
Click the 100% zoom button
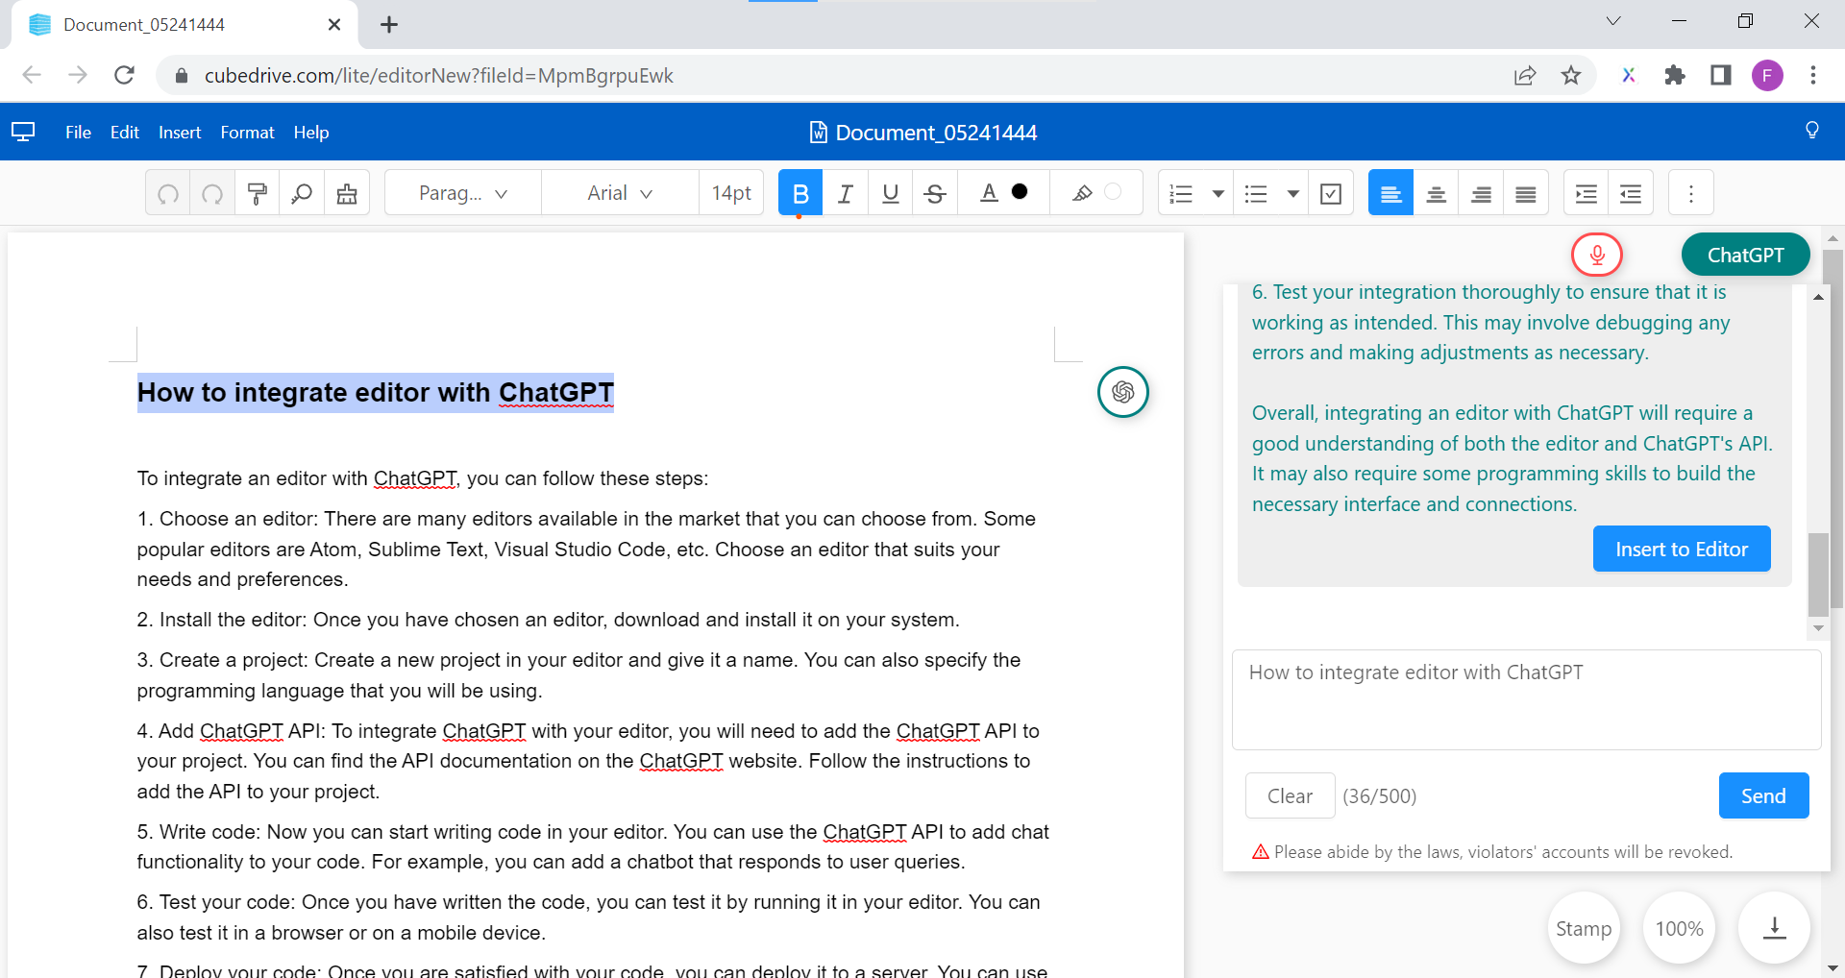click(1679, 928)
